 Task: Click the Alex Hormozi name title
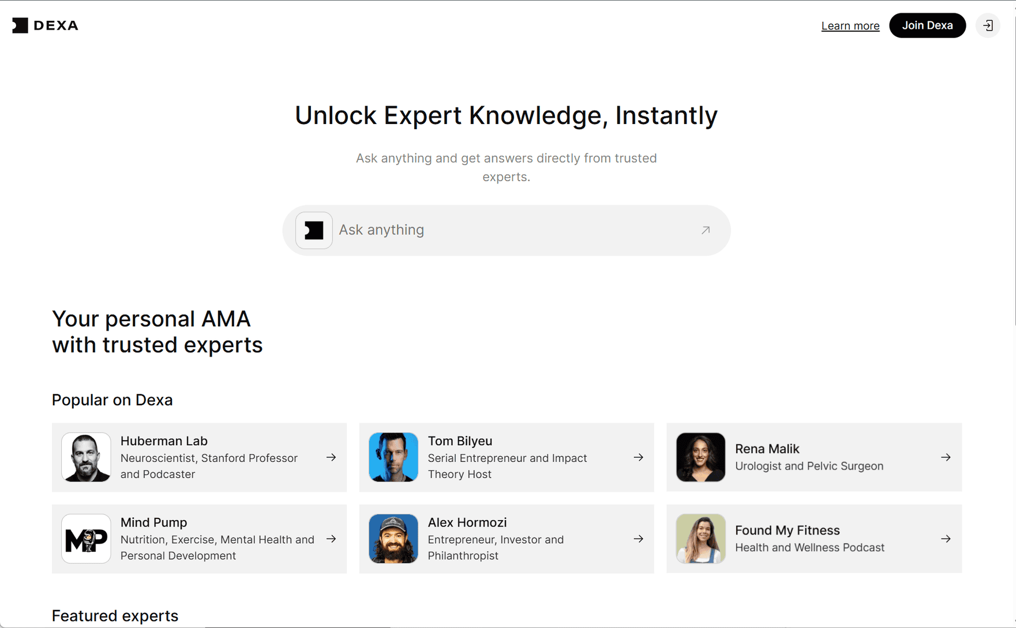pyautogui.click(x=467, y=522)
